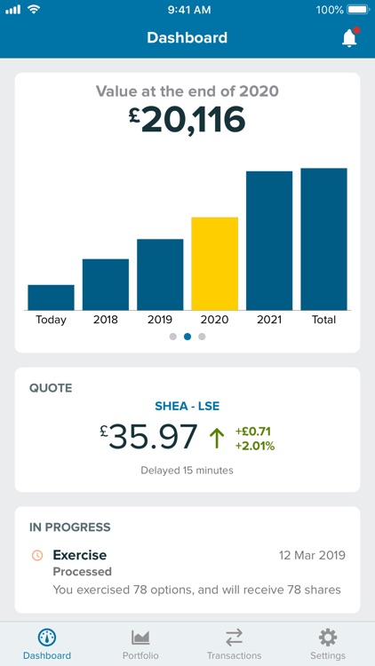Tap the £35.97 share price
The image size is (375, 666).
click(148, 437)
